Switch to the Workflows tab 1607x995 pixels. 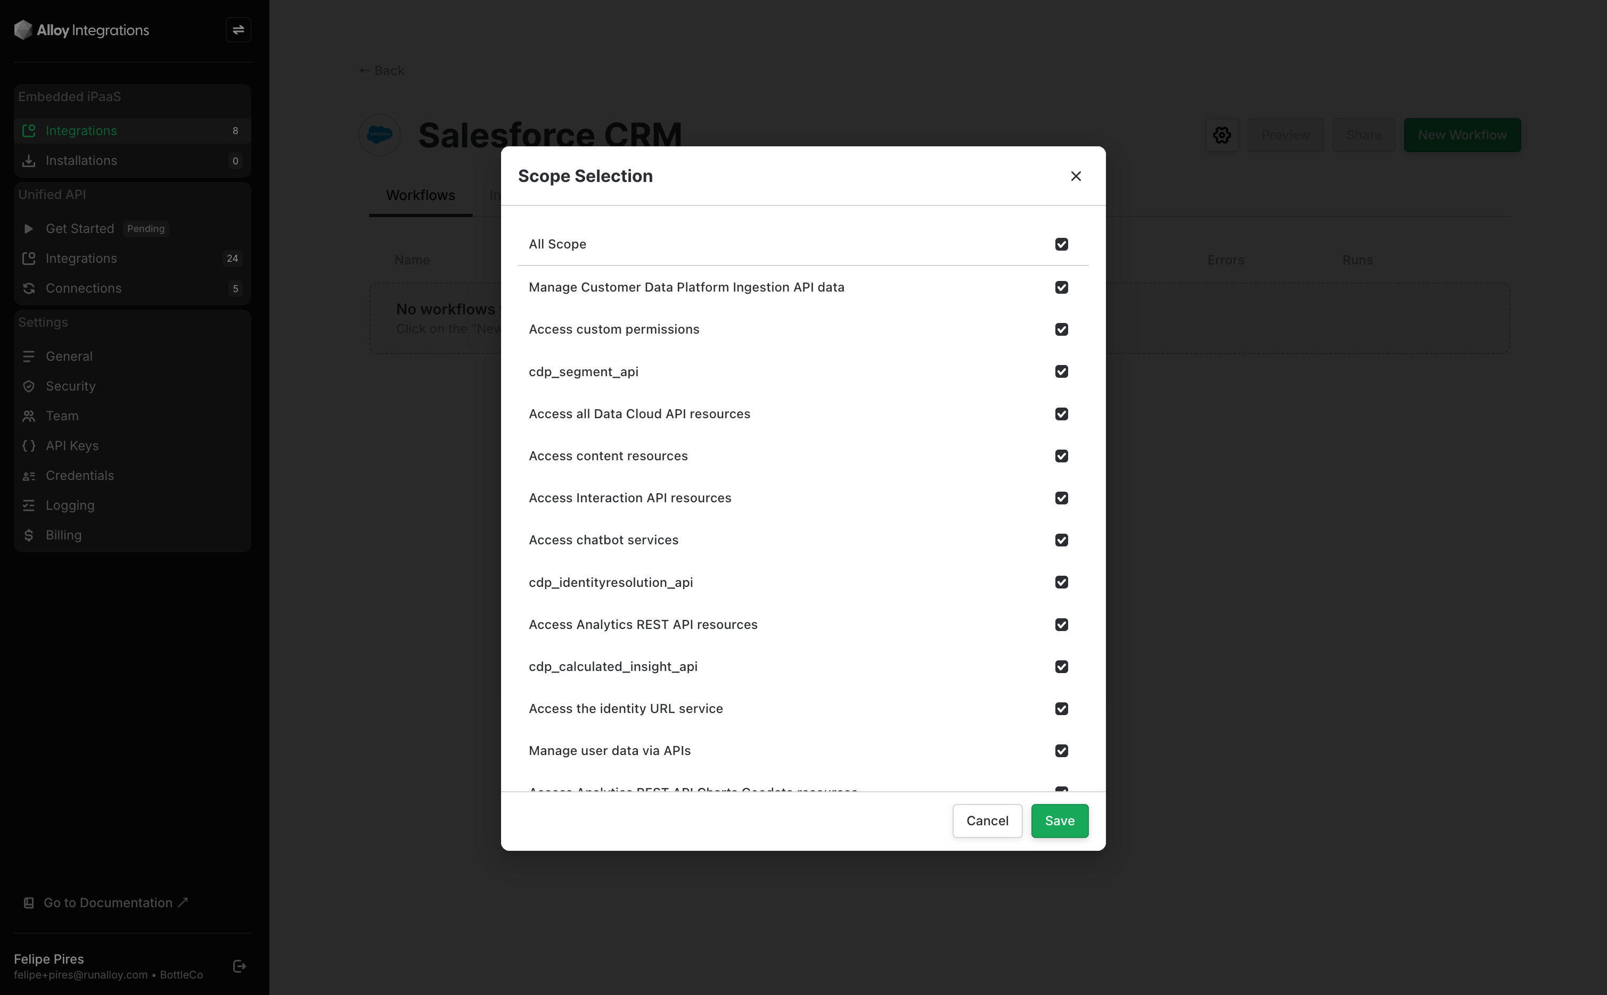coord(420,195)
